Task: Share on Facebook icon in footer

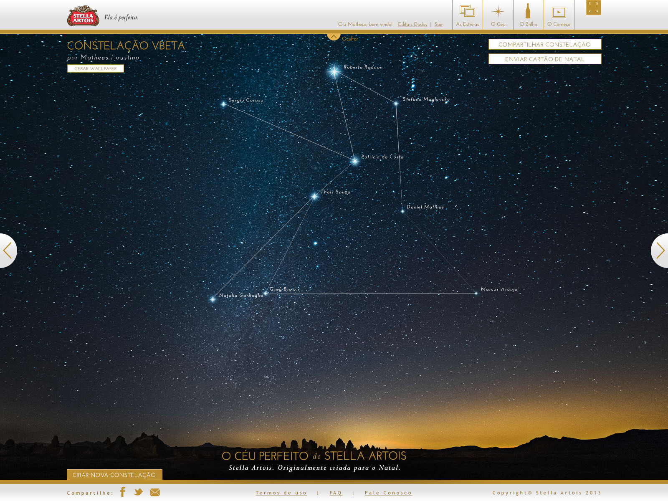Action: [123, 492]
